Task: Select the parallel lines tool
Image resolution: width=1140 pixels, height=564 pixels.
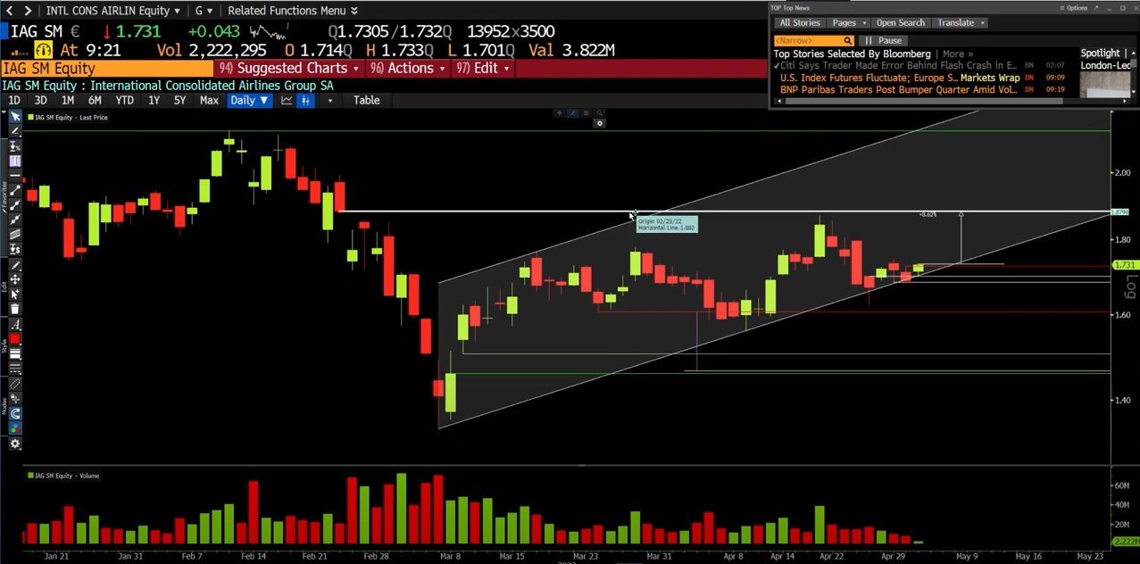Action: pos(15,234)
